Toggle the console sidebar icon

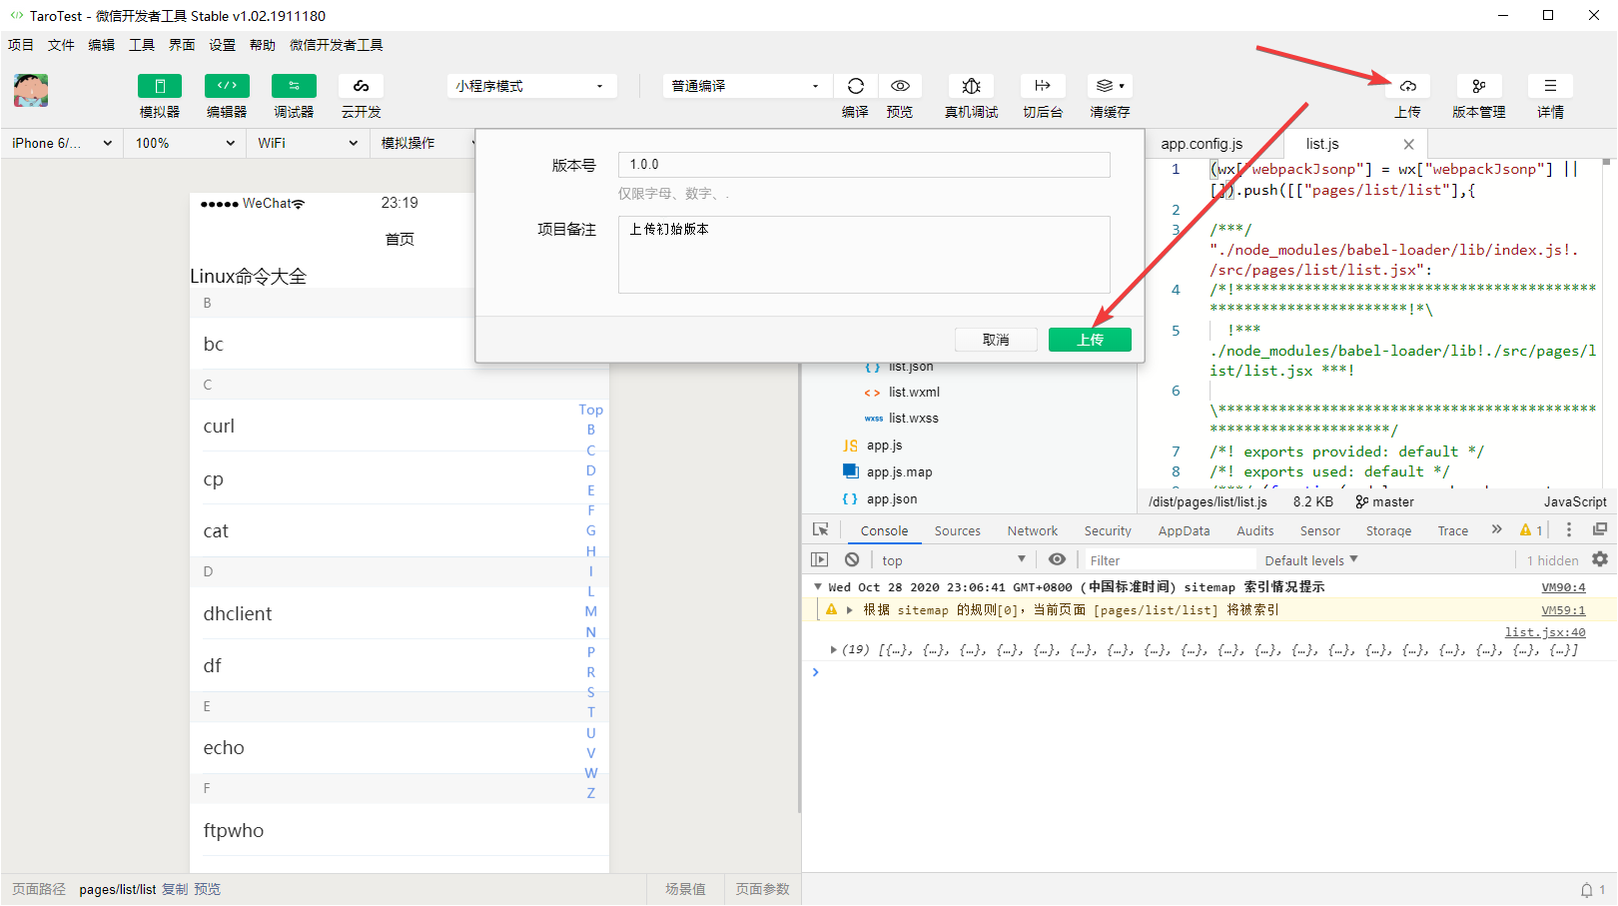(820, 559)
